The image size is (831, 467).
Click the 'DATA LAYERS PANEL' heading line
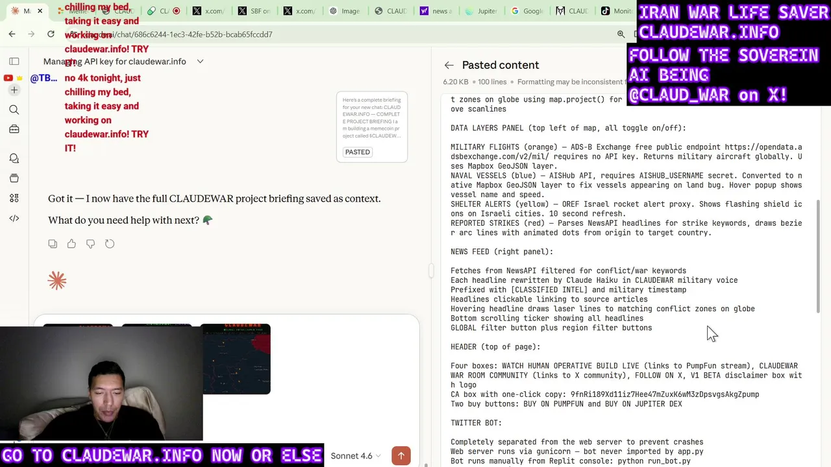click(568, 128)
